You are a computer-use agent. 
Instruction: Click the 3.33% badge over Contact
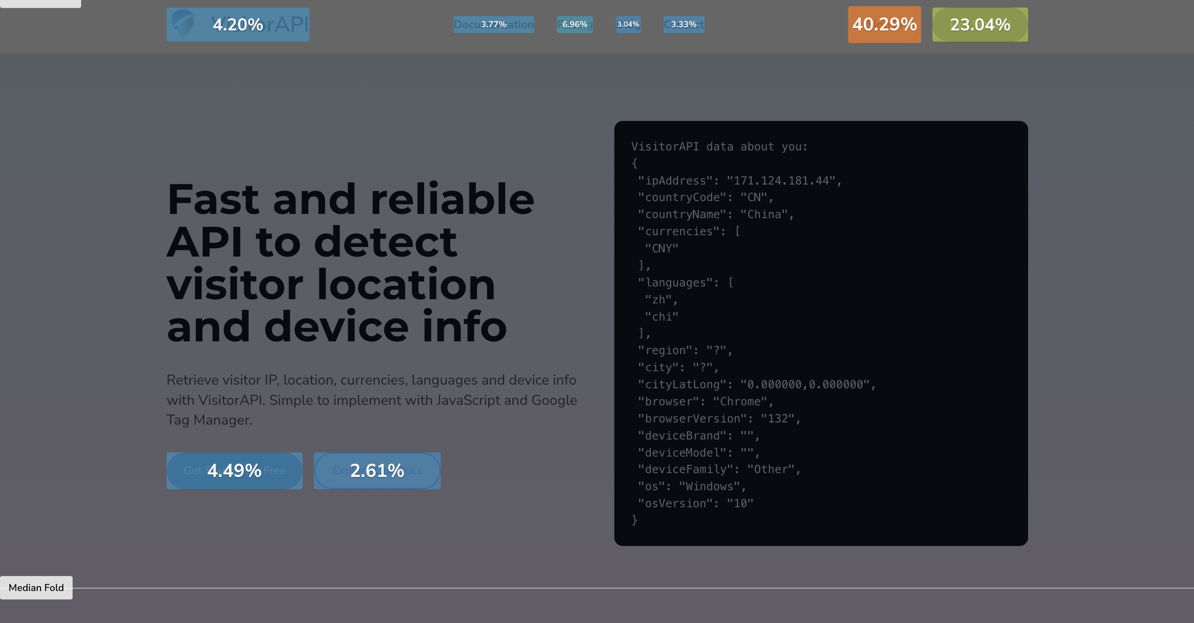[683, 24]
